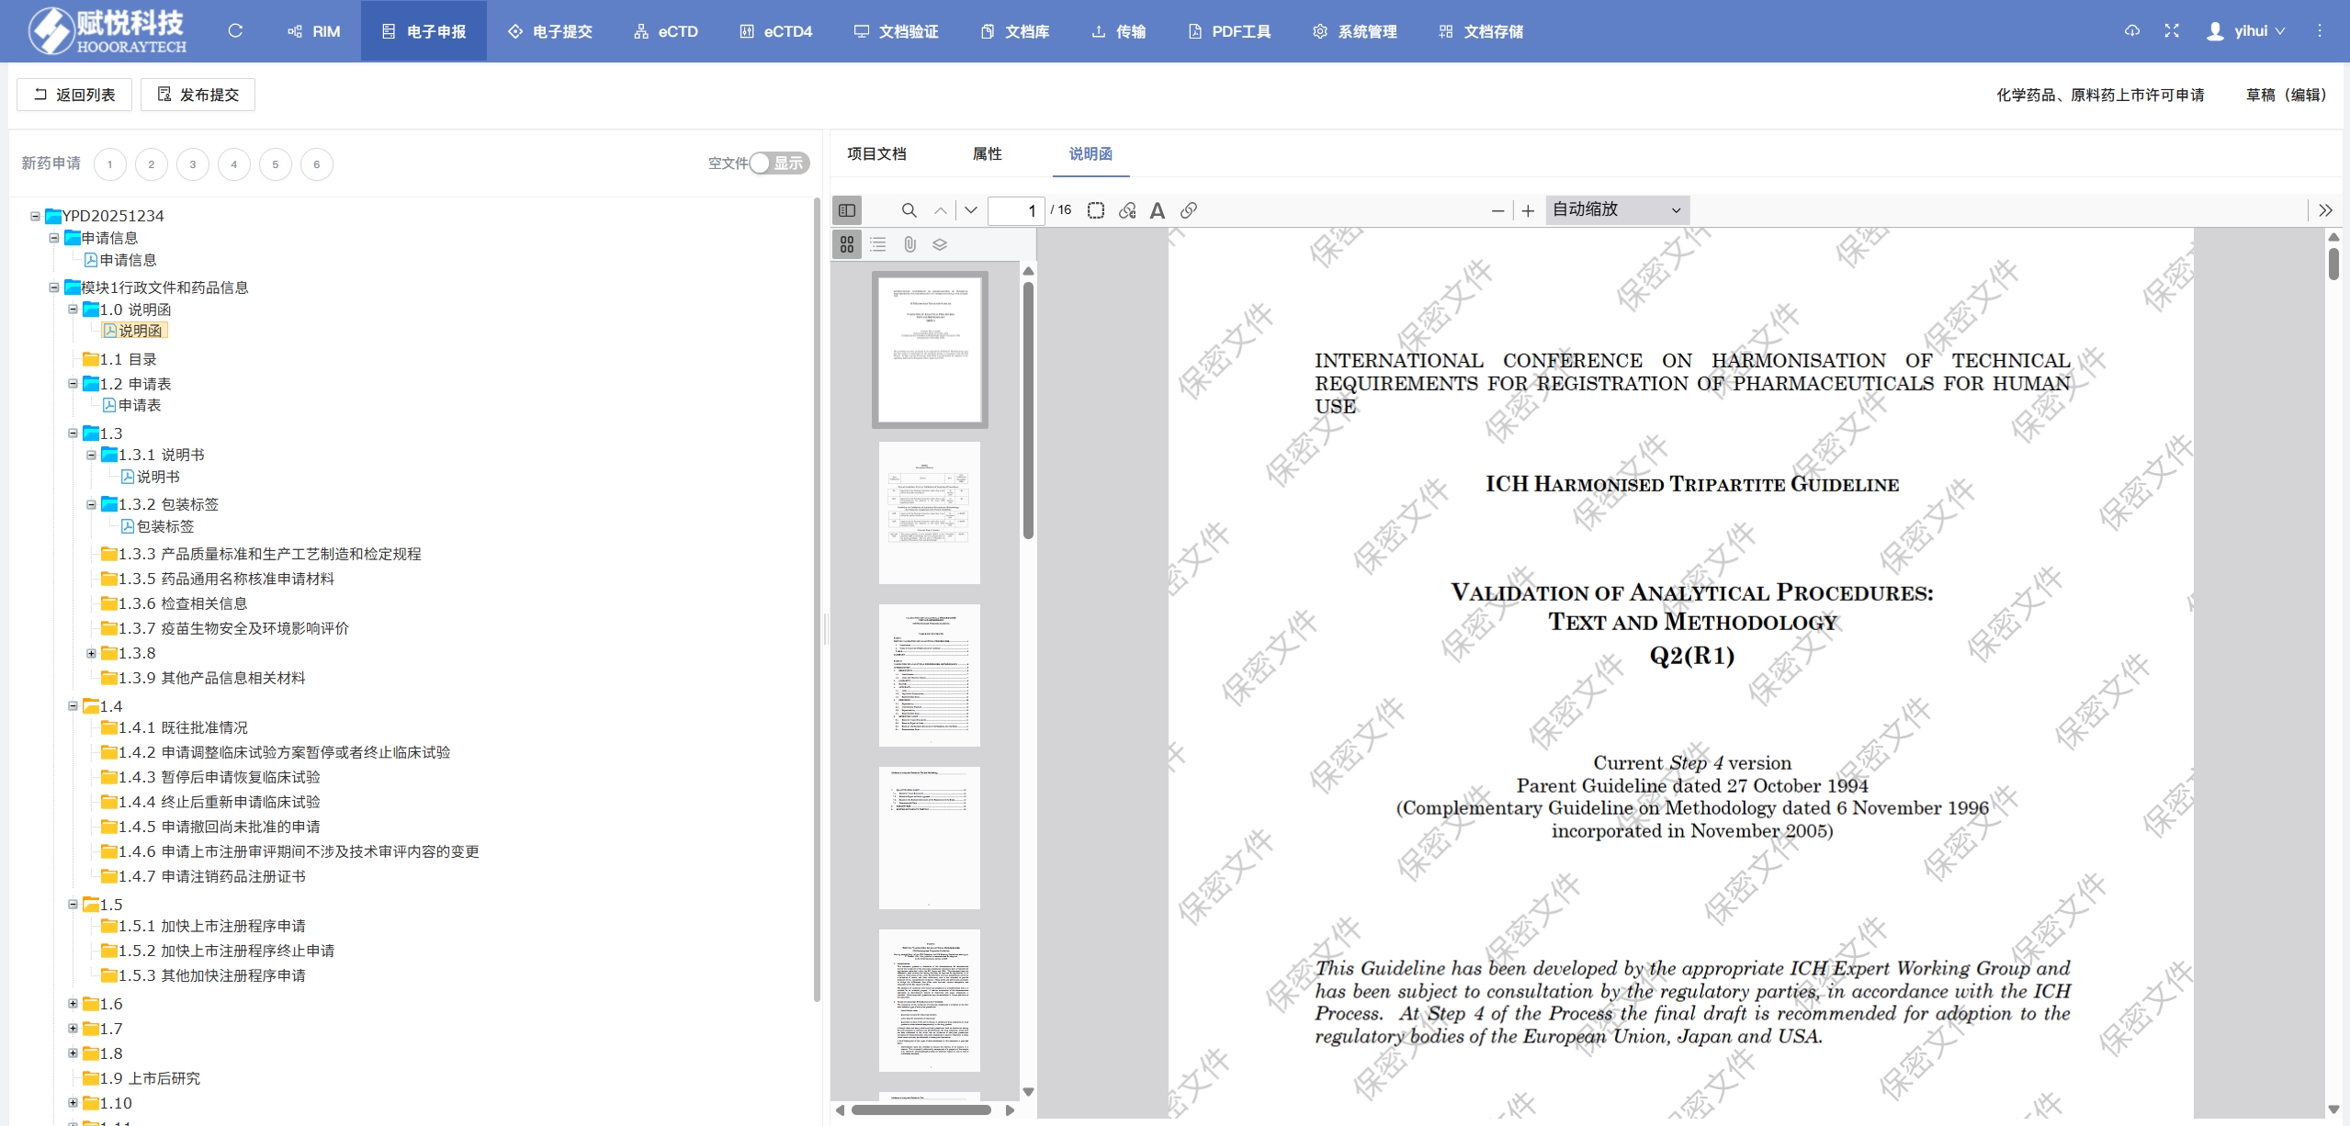Click the hyperlink chain icon in PDF toolbar
This screenshot has height=1126, width=2350.
point(1189,210)
